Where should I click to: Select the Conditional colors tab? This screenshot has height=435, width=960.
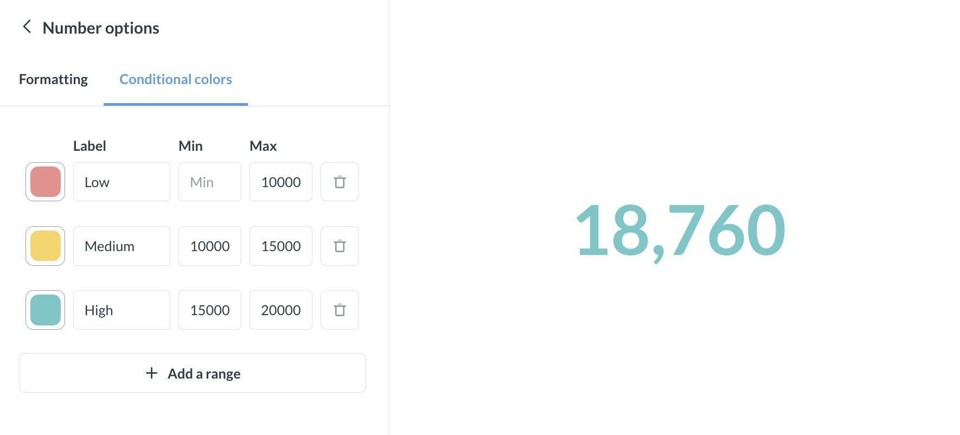point(176,79)
